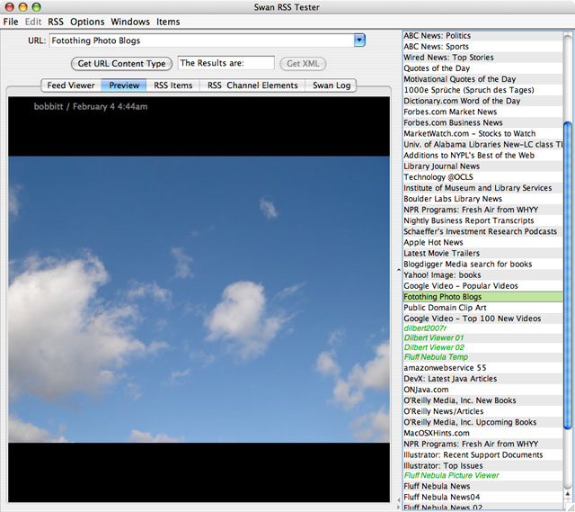575x512 pixels.
Task: Click The Results are text field
Action: [x=226, y=63]
